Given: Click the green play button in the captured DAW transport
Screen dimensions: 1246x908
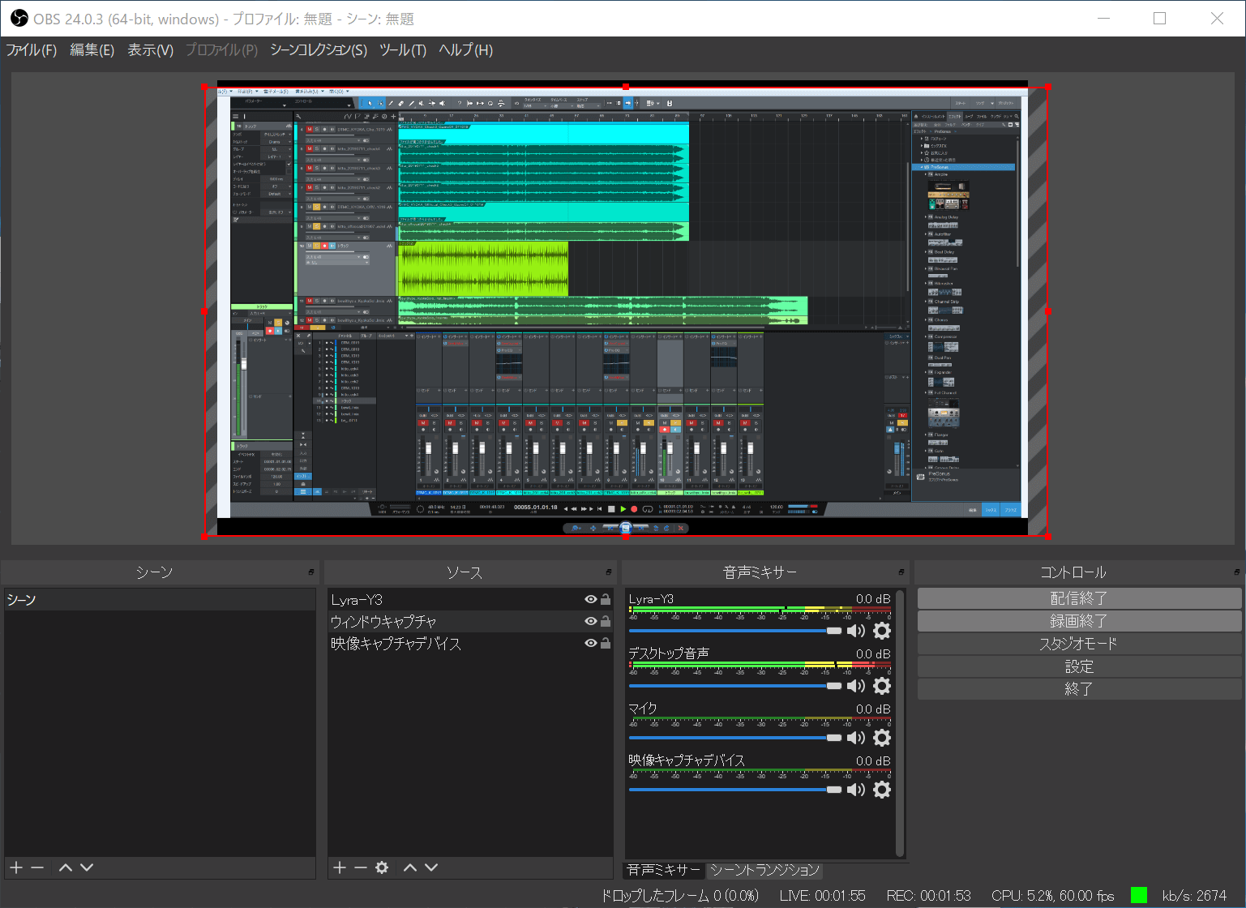Looking at the screenshot, I should pos(623,509).
